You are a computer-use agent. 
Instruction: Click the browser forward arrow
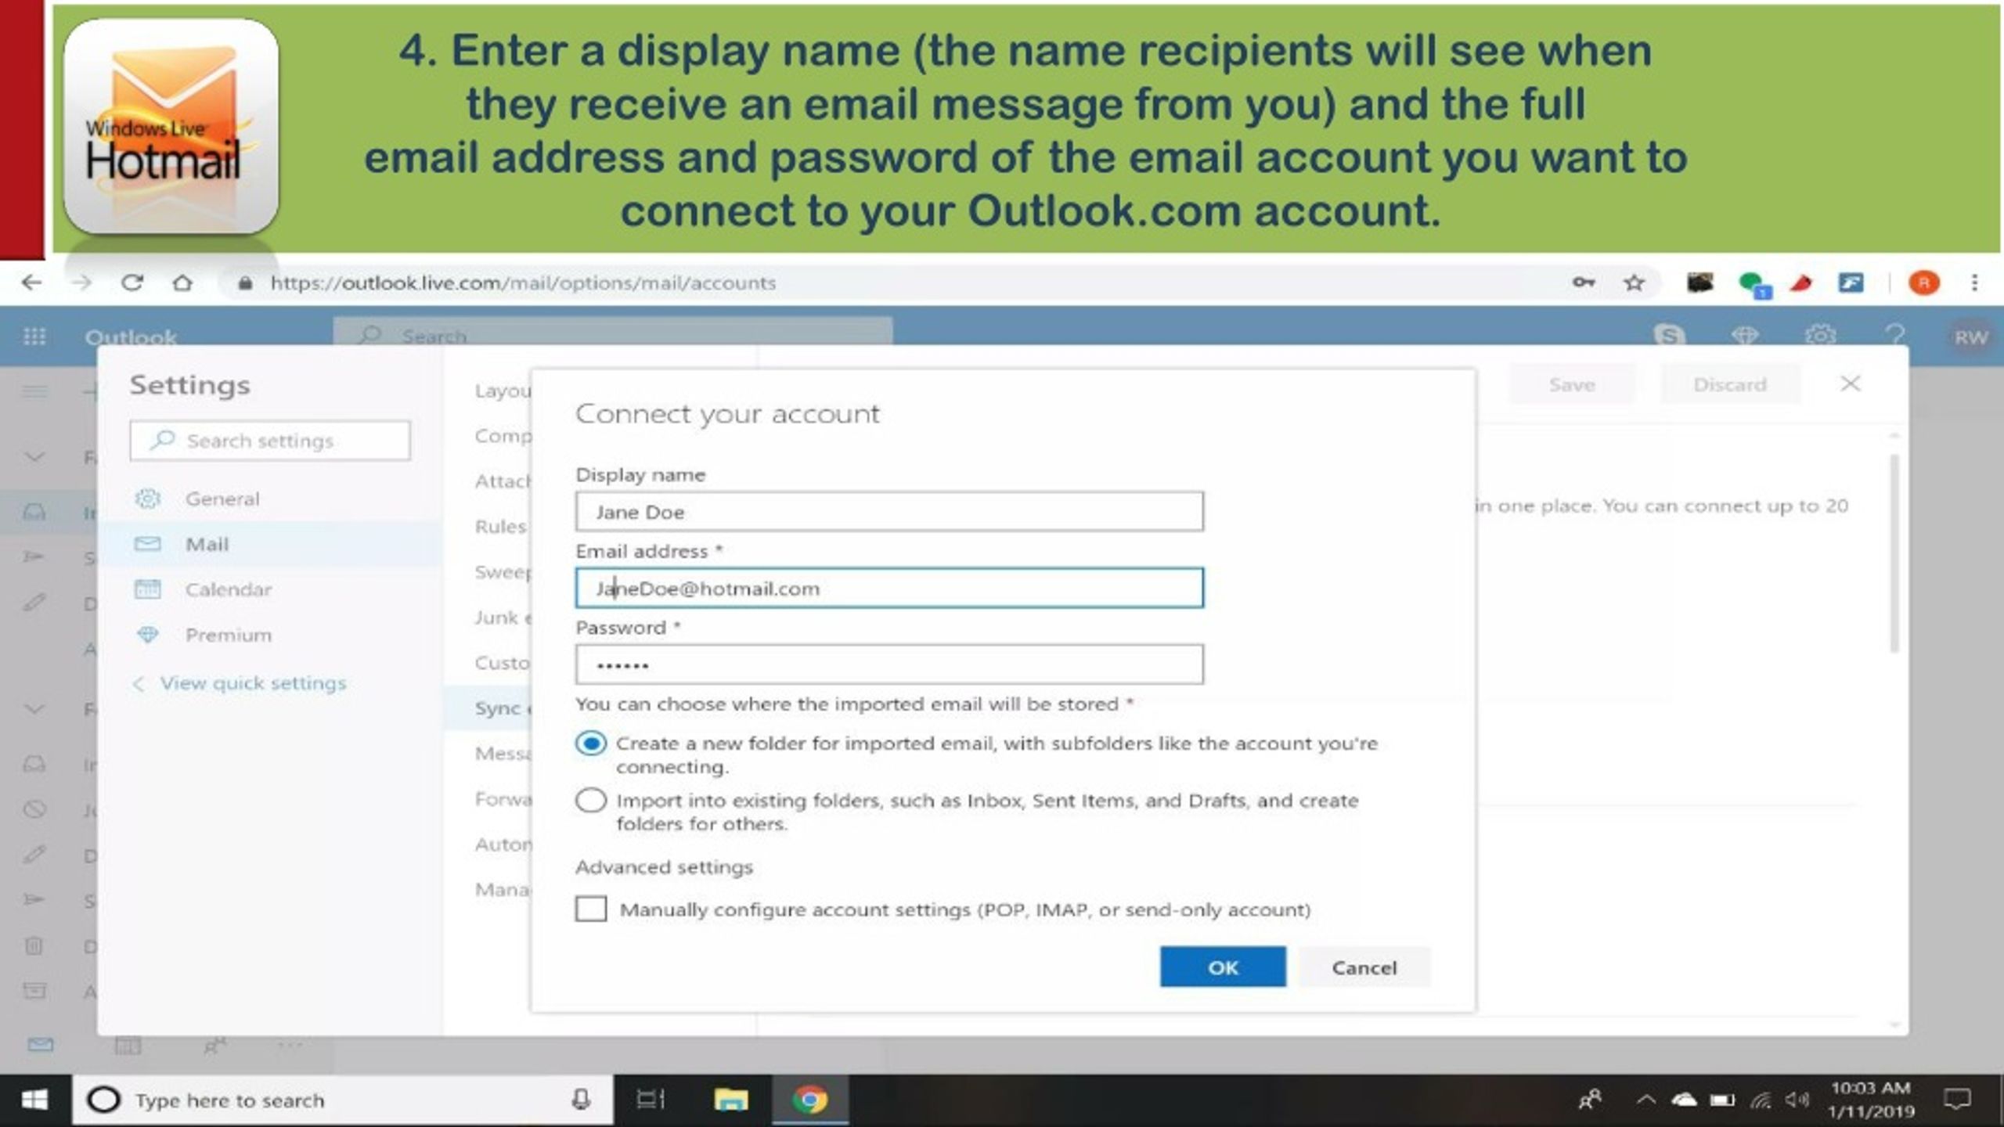pyautogui.click(x=81, y=283)
